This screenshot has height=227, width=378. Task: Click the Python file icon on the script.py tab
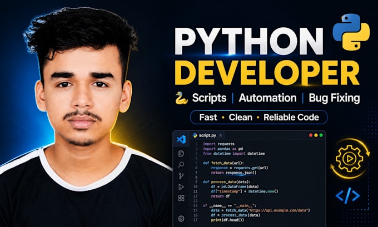click(195, 135)
